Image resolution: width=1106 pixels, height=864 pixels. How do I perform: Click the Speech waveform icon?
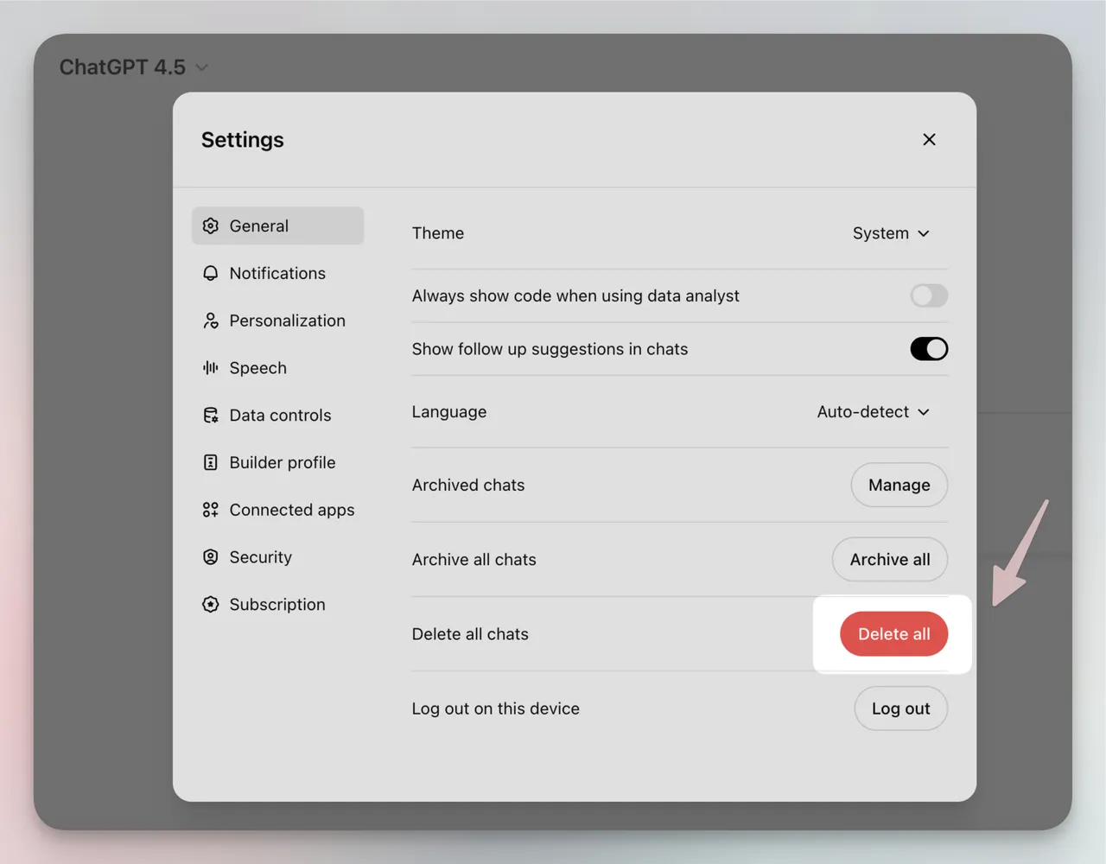coord(211,368)
